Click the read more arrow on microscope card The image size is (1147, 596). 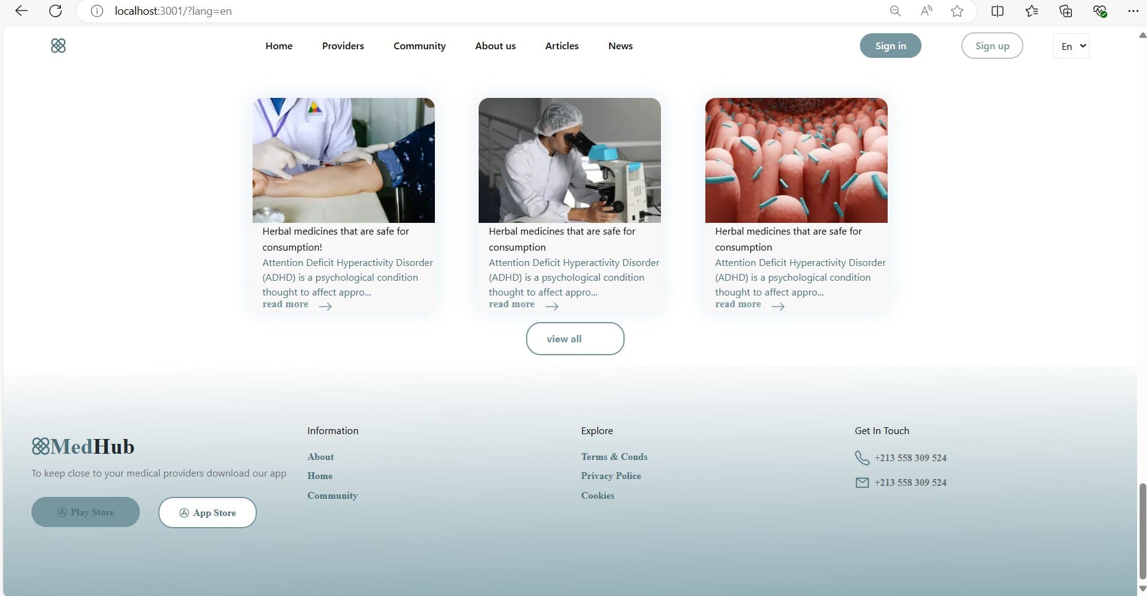click(x=552, y=306)
